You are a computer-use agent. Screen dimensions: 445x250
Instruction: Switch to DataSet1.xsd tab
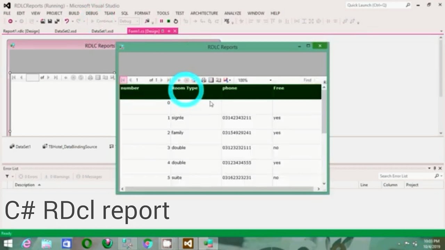(102, 31)
